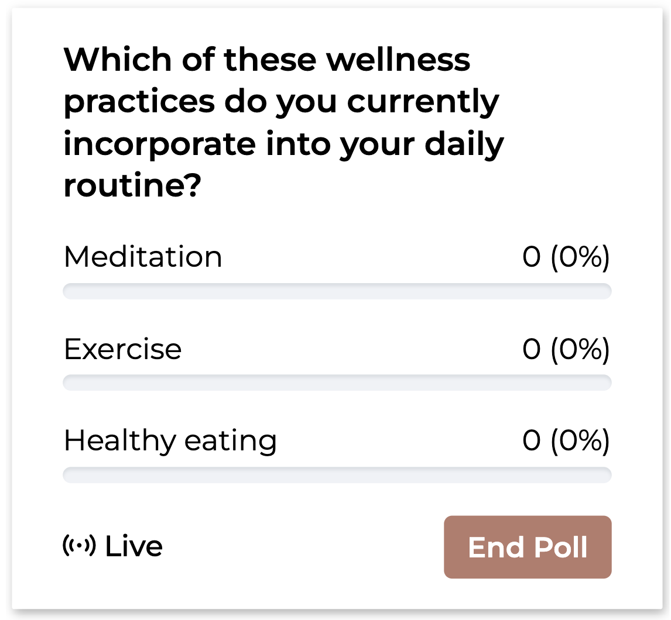Select the Meditation option label
Screen dimensions: 671x620
143,257
